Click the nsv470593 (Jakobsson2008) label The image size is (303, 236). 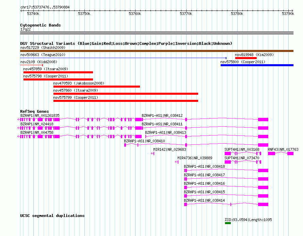[x=79, y=83]
